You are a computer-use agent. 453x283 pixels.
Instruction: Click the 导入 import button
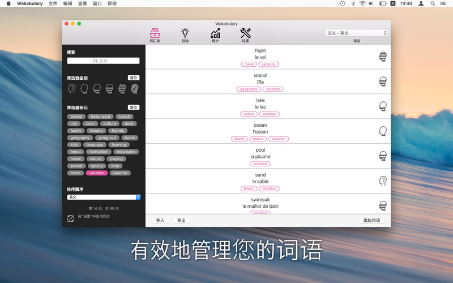160,220
